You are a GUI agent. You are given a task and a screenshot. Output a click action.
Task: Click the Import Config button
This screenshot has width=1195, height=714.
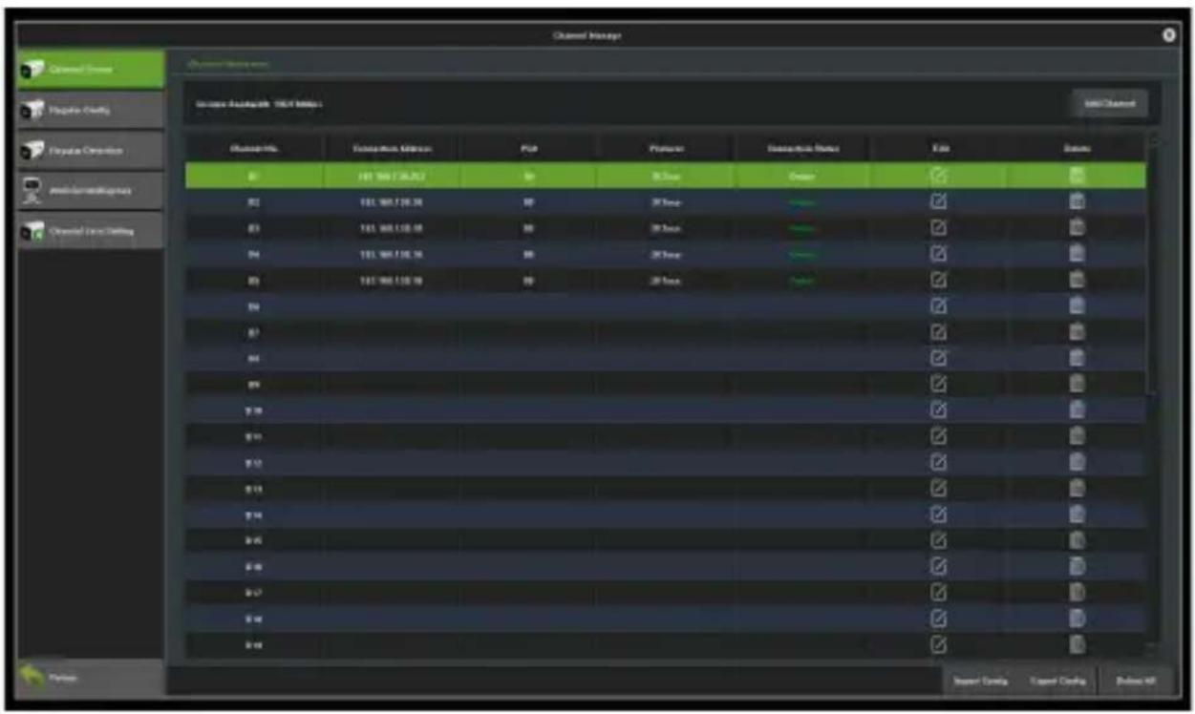980,681
